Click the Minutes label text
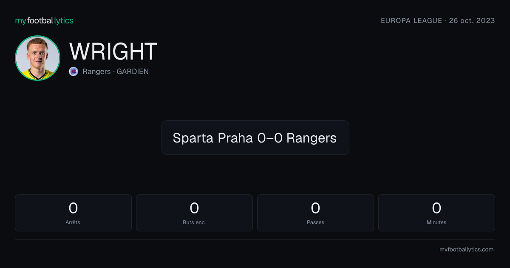510x268 pixels. point(436,222)
